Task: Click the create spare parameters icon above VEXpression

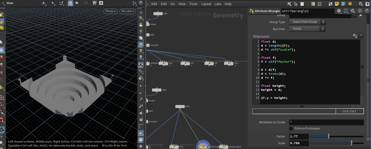Action: (x=355, y=35)
